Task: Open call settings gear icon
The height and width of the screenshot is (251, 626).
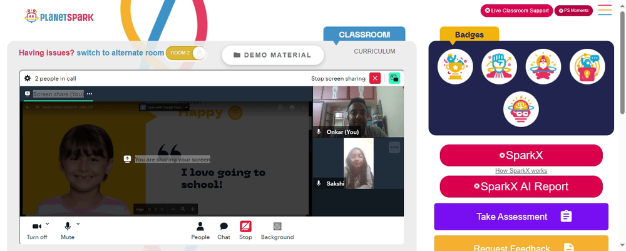Action: 28,78
